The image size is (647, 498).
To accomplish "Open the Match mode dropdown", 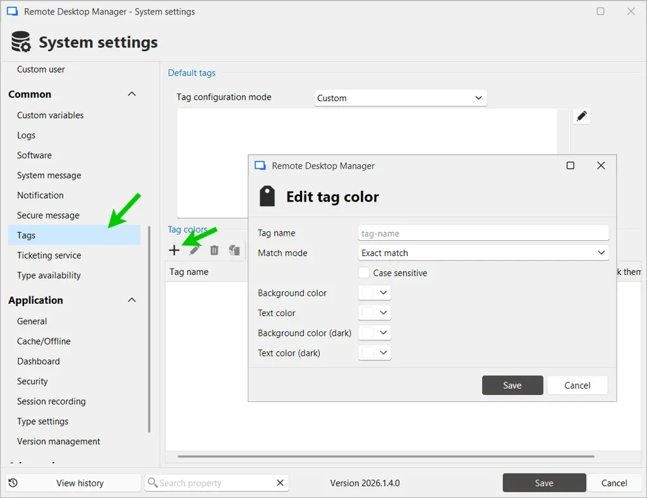I will (x=602, y=252).
